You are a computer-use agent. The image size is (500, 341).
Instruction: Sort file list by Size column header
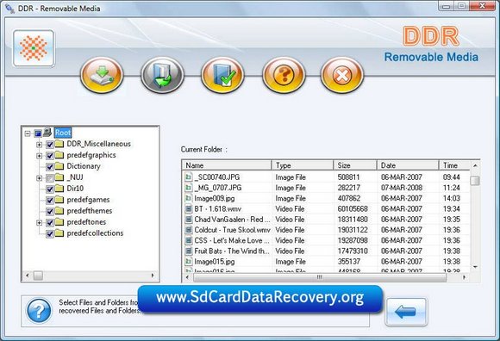click(x=355, y=165)
